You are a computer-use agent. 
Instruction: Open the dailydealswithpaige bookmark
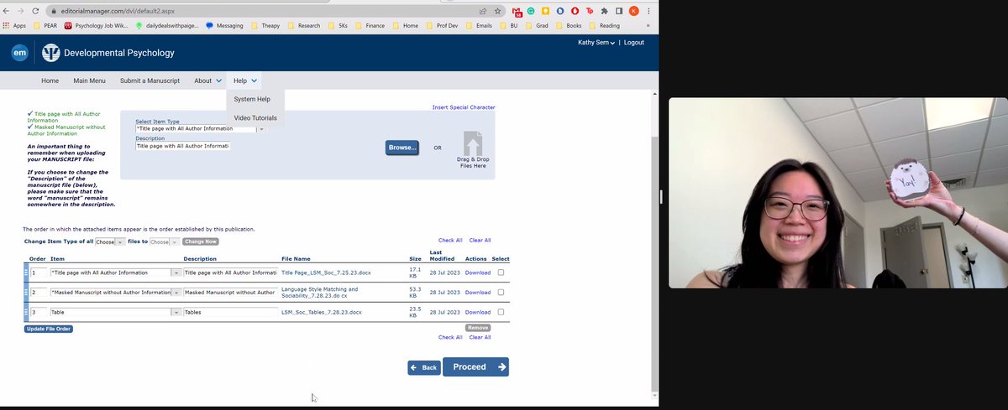168,26
